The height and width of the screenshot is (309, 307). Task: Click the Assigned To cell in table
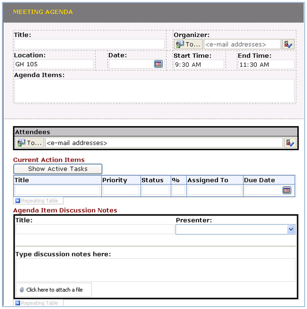coord(214,190)
